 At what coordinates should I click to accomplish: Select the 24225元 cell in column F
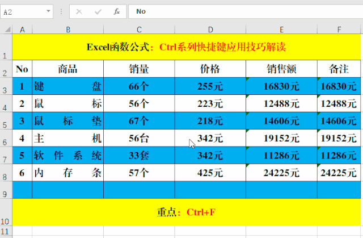[339, 173]
